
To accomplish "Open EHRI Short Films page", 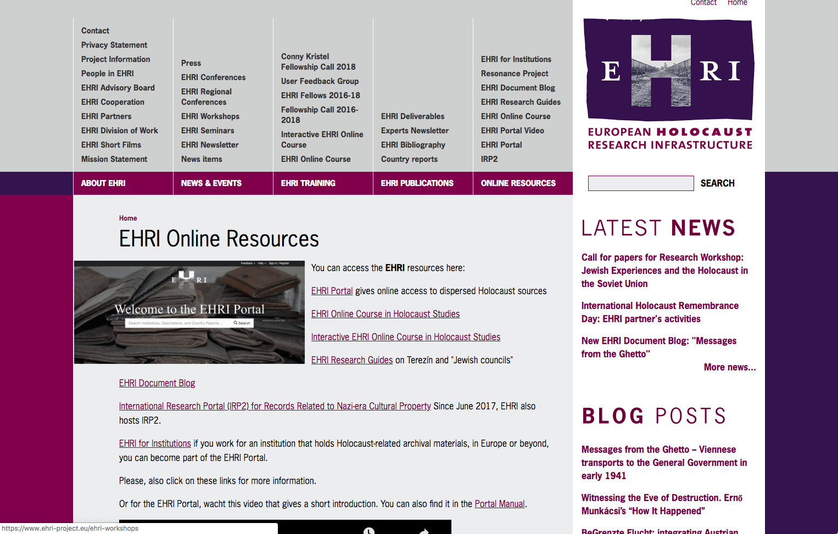I will tap(111, 145).
